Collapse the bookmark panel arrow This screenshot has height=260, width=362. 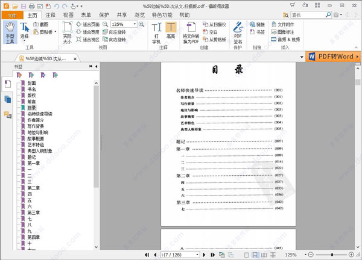click(97, 66)
